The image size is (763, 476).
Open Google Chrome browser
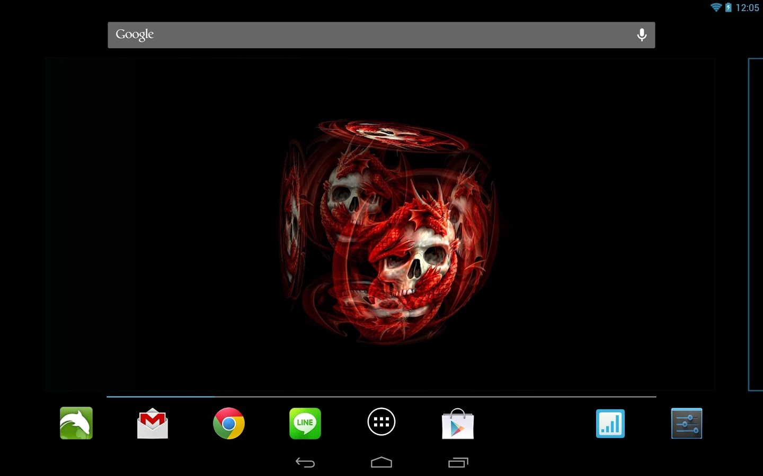(229, 423)
